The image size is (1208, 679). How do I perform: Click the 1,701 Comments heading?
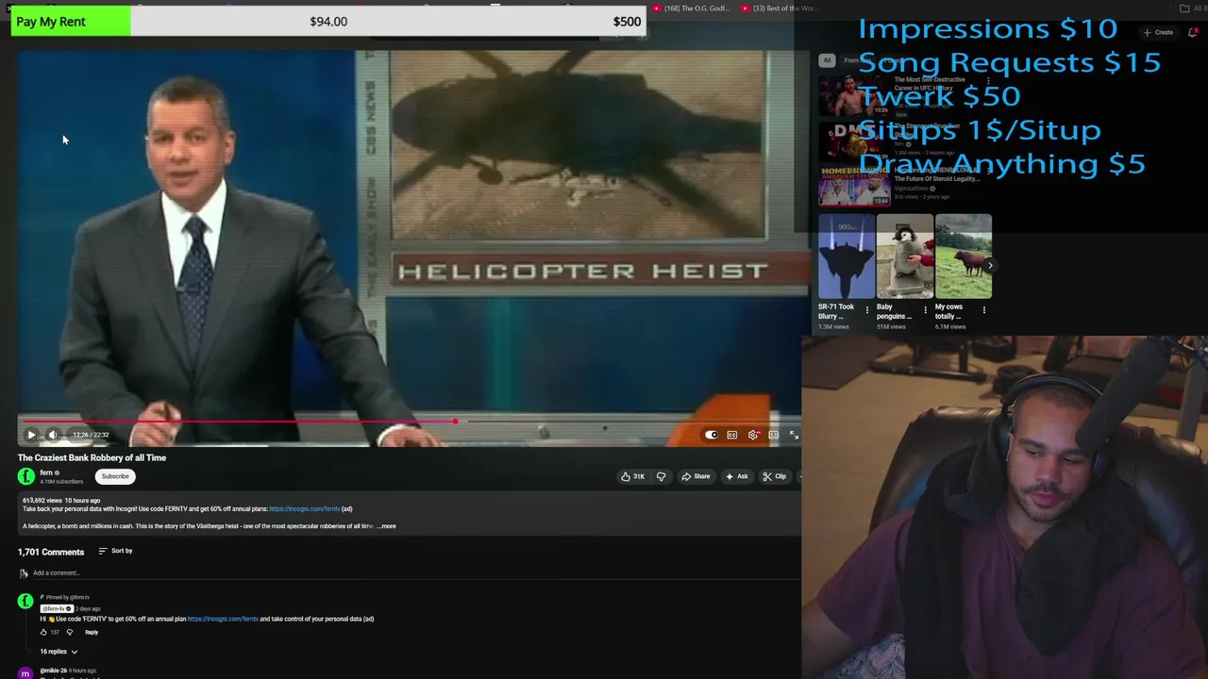(51, 552)
